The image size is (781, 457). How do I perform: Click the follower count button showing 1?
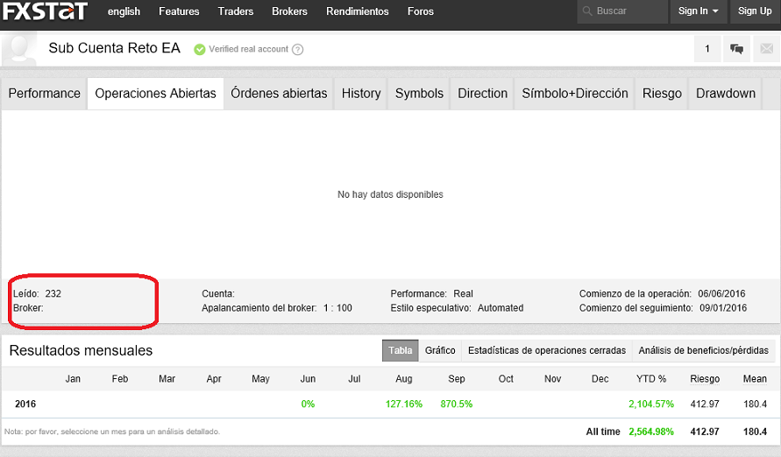[x=707, y=49]
